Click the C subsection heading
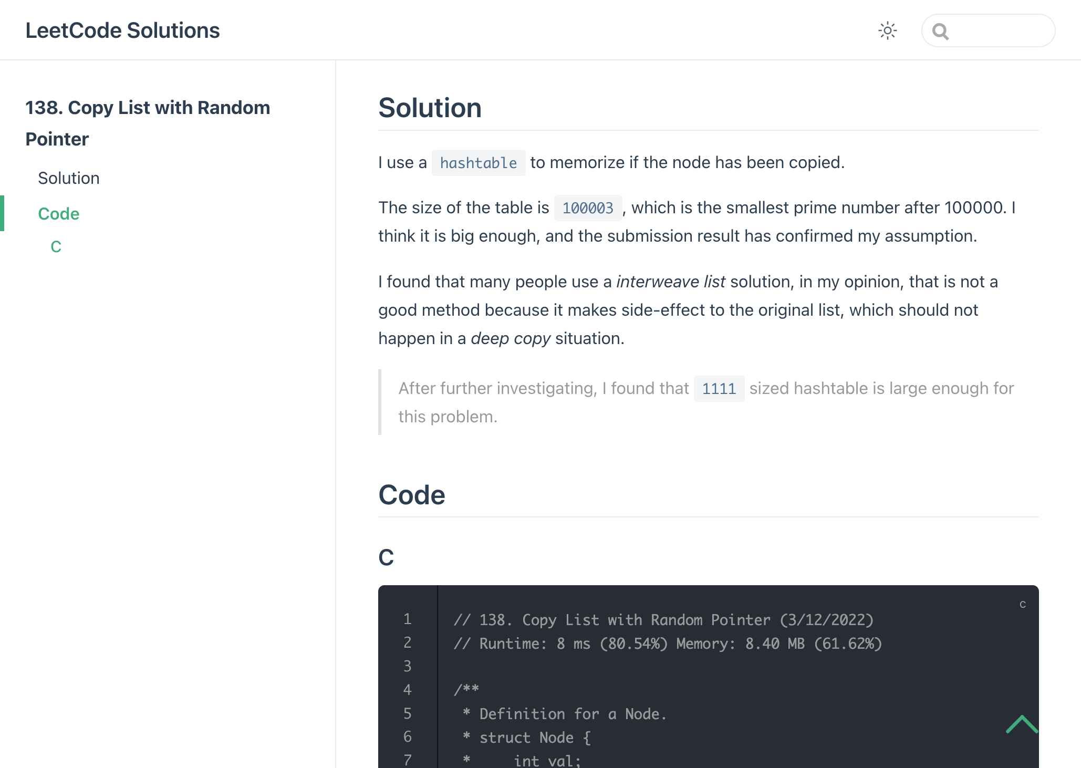This screenshot has width=1081, height=768. tap(386, 557)
